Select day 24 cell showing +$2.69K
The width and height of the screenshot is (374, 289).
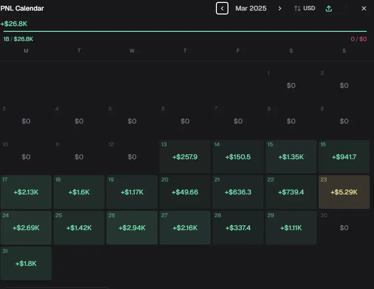[x=26, y=228]
